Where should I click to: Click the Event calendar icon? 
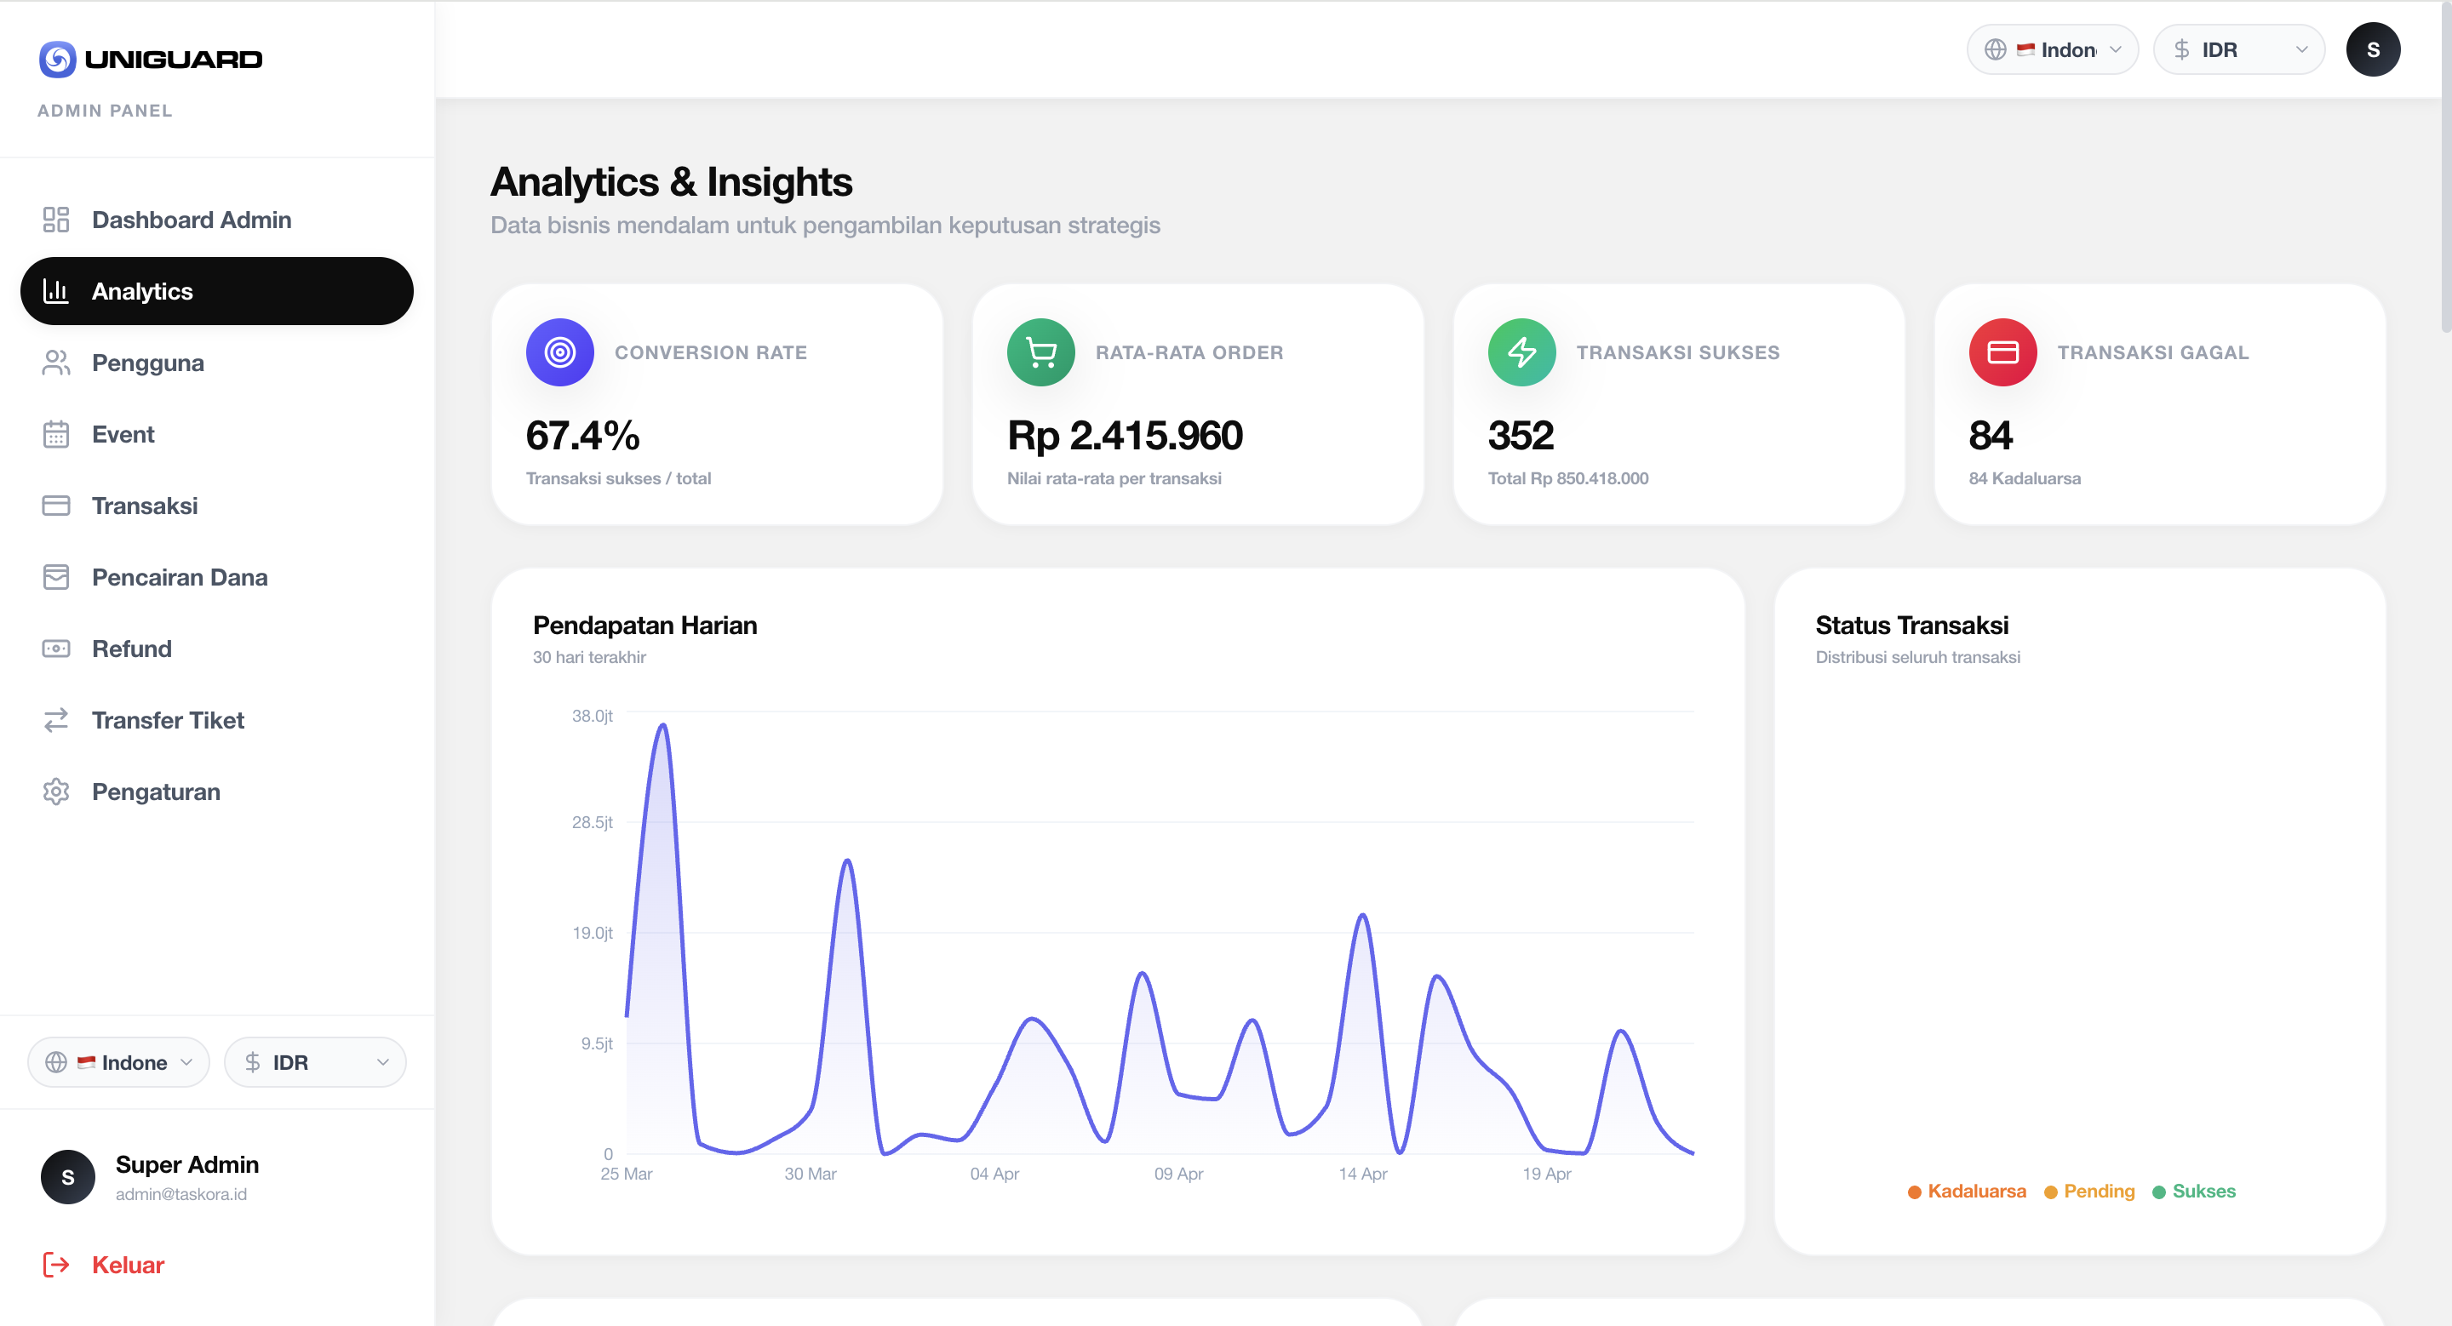tap(56, 434)
